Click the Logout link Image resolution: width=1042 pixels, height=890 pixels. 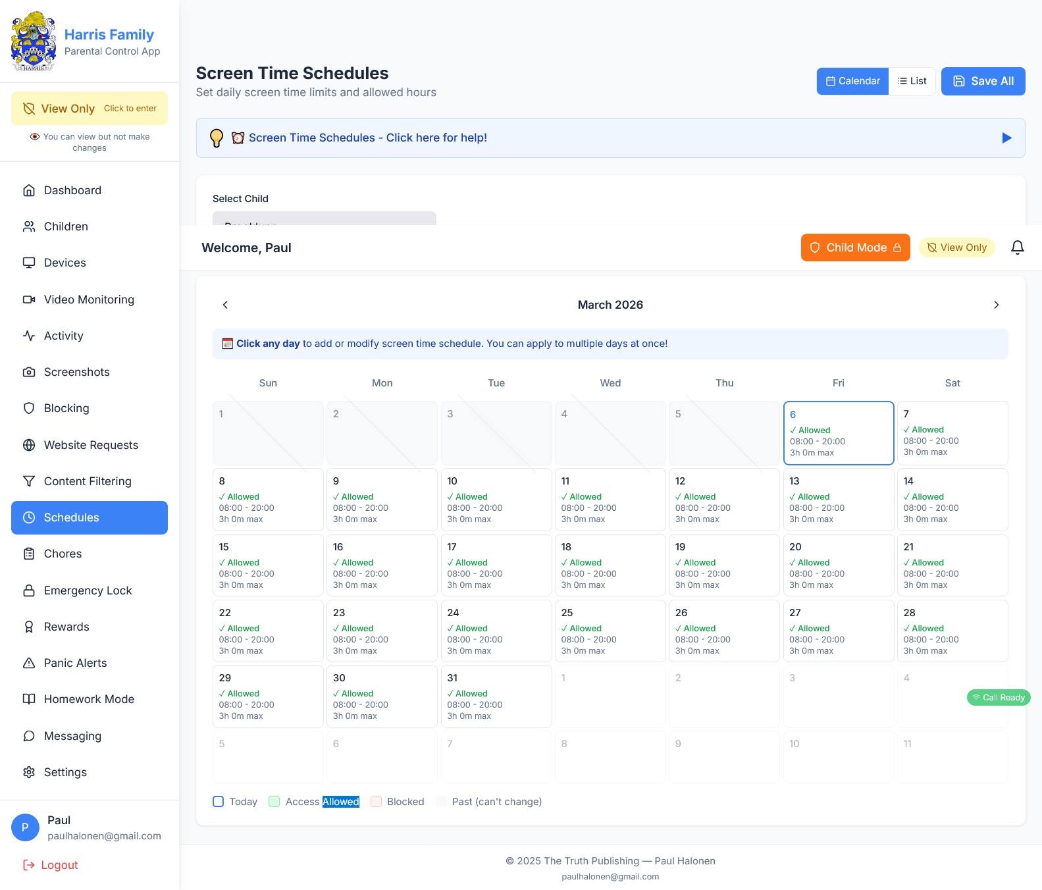51,865
